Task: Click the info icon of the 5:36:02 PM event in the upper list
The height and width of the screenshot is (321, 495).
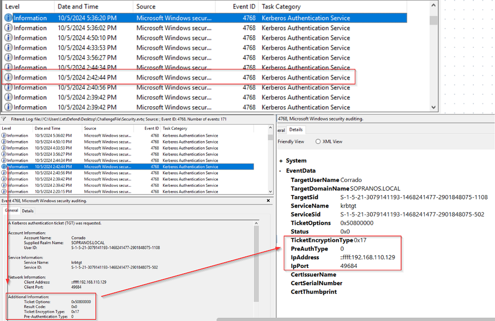Action: pyautogui.click(x=9, y=28)
